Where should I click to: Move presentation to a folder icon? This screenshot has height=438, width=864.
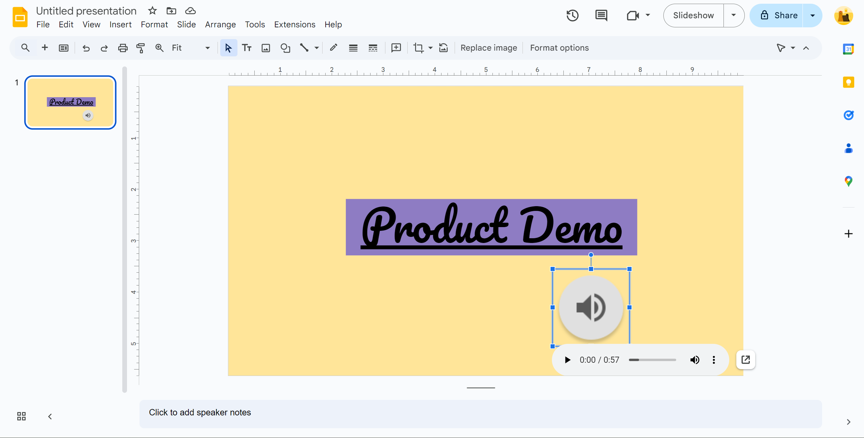(x=171, y=11)
